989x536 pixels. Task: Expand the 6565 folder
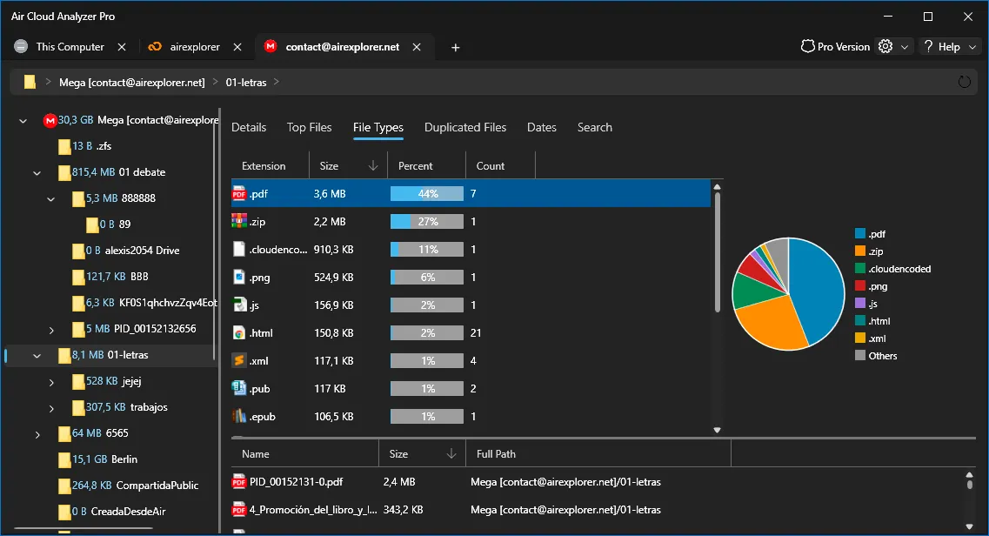tap(37, 434)
